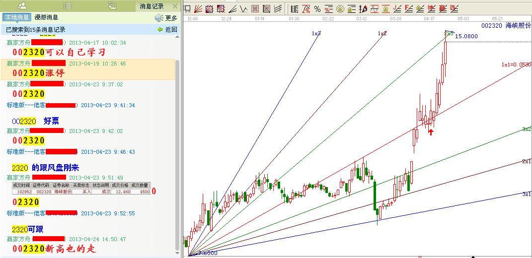Image resolution: width=532 pixels, height=258 pixels.
Task: Open the conversation windows tab icon
Action: click(x=112, y=6)
